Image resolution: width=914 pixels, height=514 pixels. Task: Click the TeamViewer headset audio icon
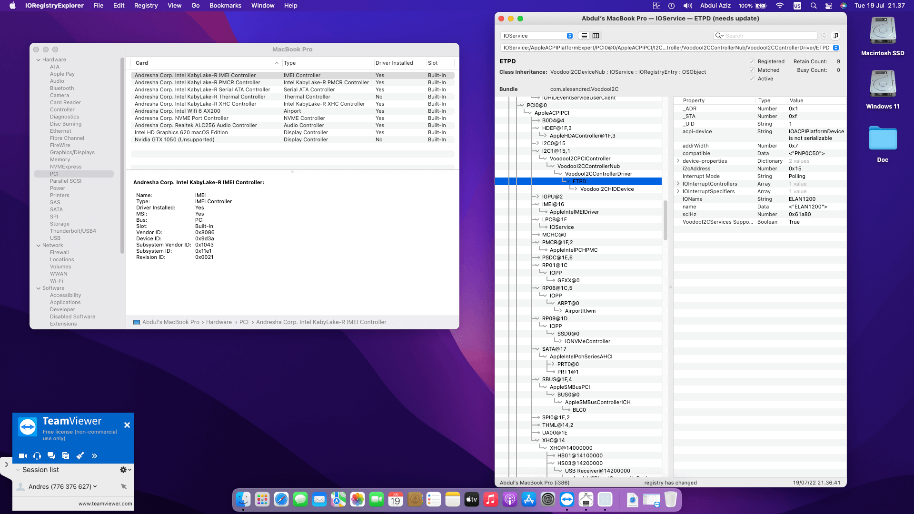click(x=37, y=456)
